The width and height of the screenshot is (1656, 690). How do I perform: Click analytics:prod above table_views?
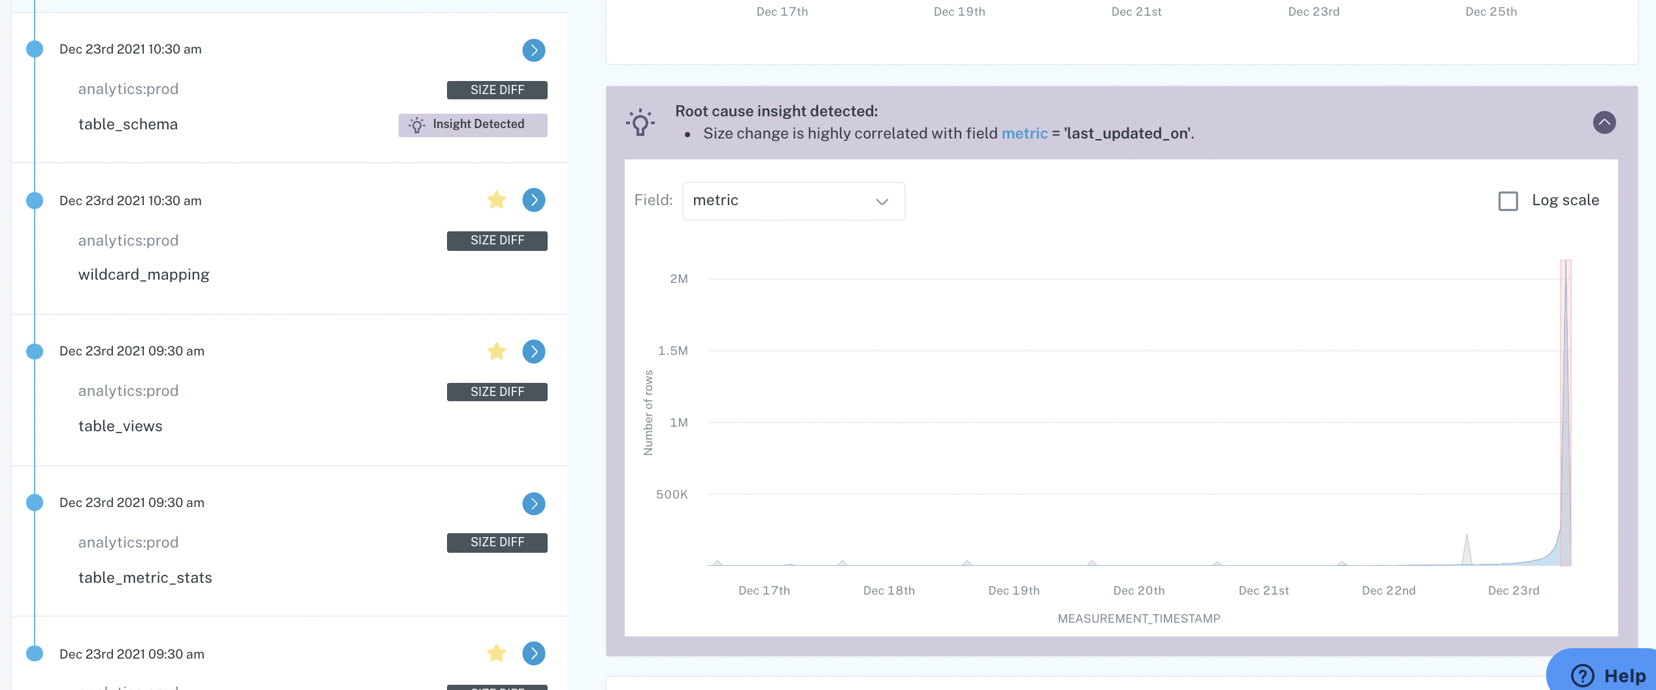pyautogui.click(x=128, y=391)
